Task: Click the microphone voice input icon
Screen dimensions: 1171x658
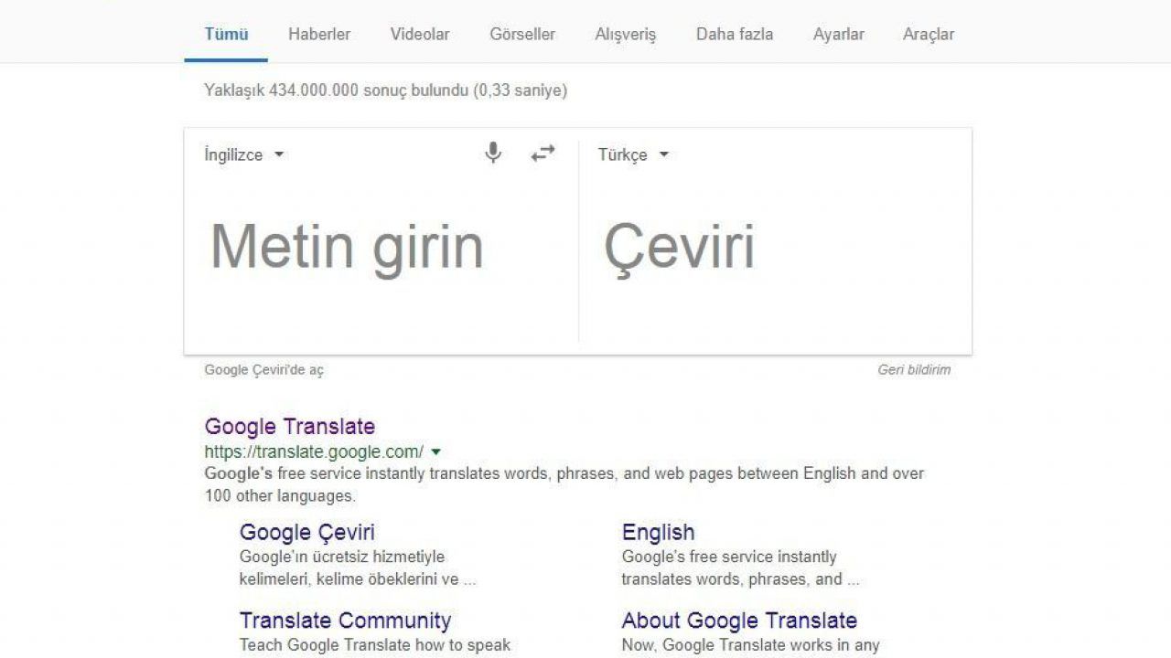Action: [x=493, y=154]
